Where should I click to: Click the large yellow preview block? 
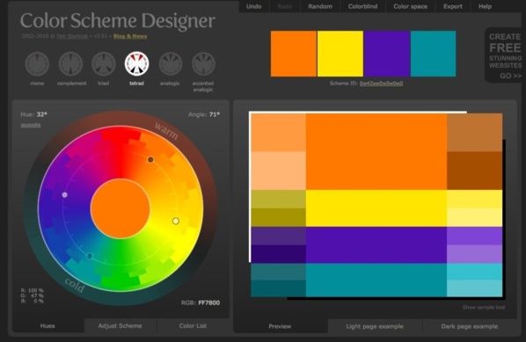376,208
